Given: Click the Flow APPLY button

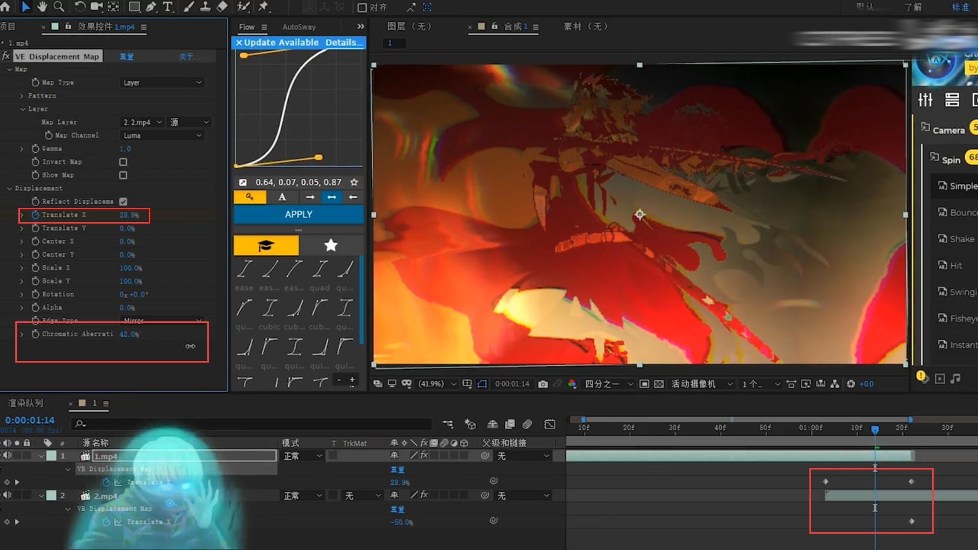Looking at the screenshot, I should point(298,214).
